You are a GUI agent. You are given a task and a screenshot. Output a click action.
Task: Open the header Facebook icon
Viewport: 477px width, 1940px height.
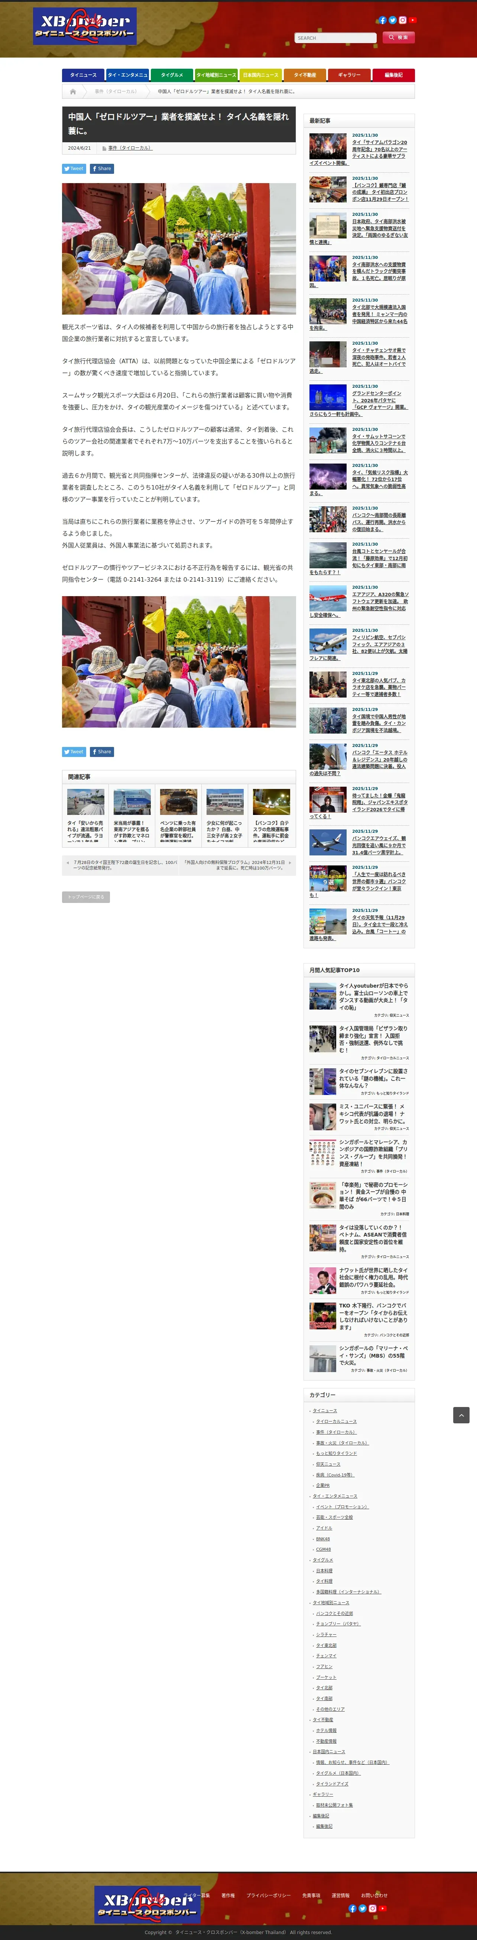click(x=382, y=20)
